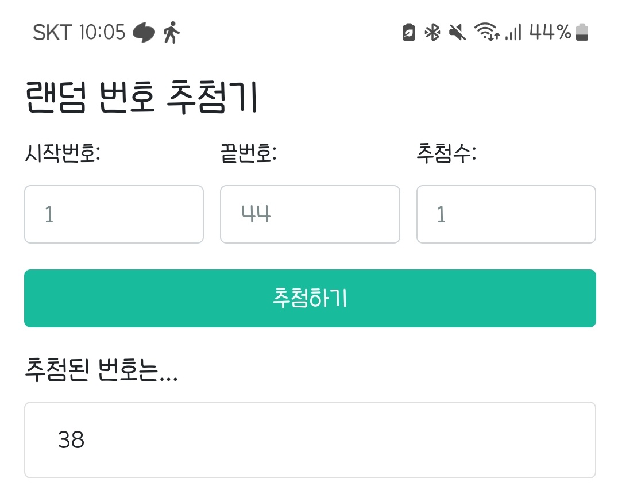
Task: Tap the 44% battery percentage text
Action: pos(550,33)
